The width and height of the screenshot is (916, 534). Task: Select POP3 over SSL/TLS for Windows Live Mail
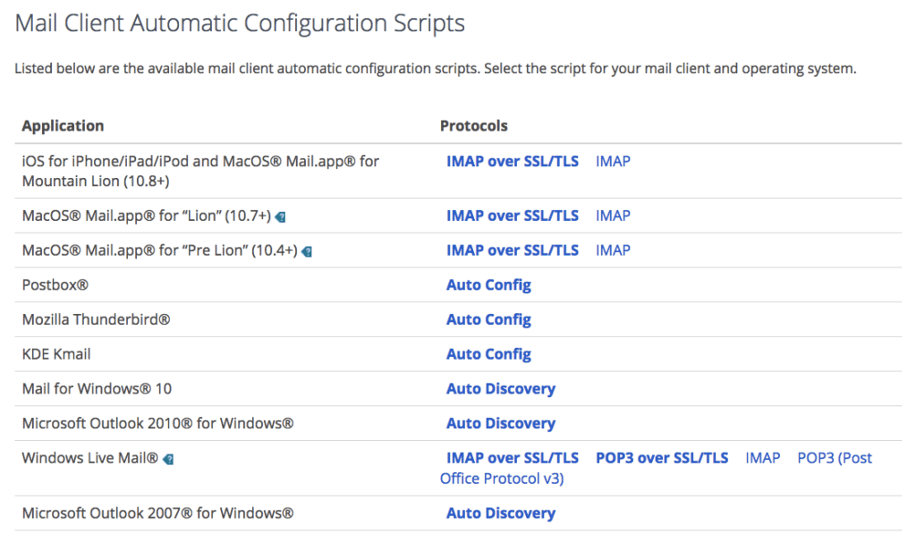click(x=662, y=458)
